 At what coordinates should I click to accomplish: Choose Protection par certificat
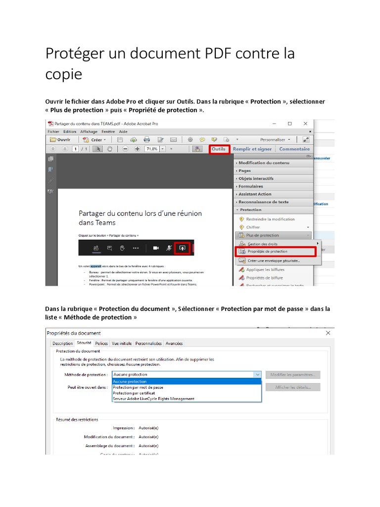187,393
